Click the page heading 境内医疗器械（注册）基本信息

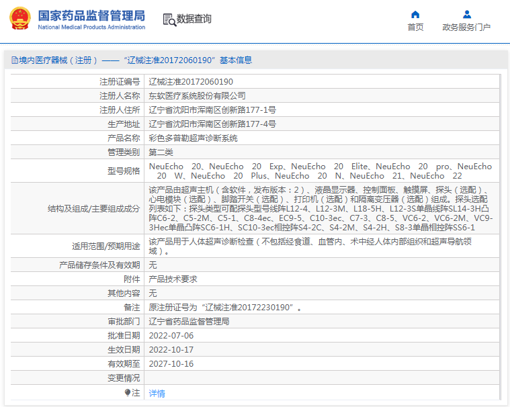tap(135, 60)
